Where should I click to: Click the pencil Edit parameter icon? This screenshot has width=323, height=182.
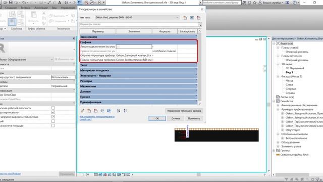(83, 111)
